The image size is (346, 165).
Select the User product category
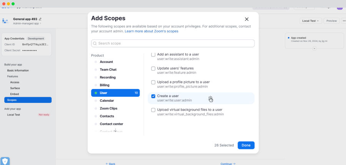tap(115, 93)
